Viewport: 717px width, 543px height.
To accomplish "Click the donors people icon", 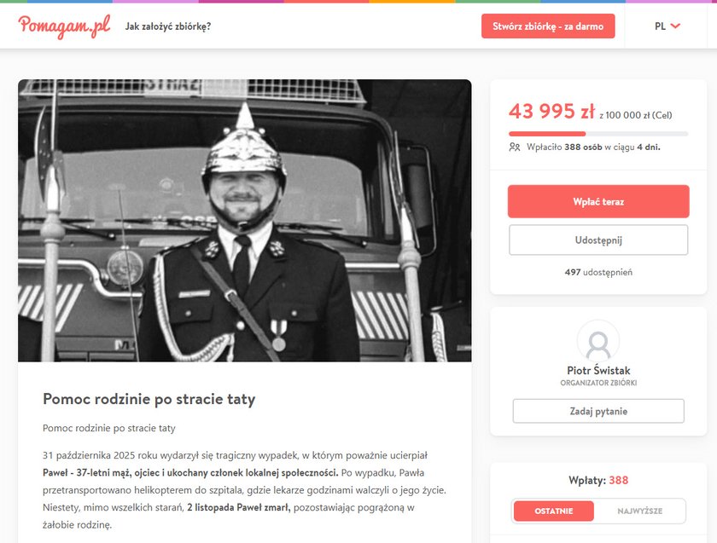I will (x=515, y=147).
